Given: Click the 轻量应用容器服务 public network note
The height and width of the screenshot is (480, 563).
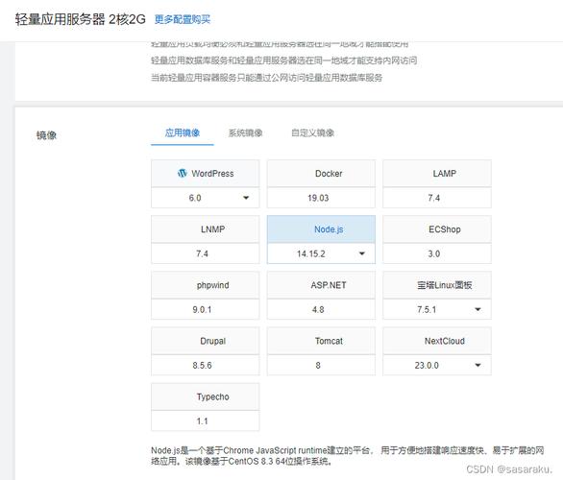Looking at the screenshot, I should coord(266,78).
